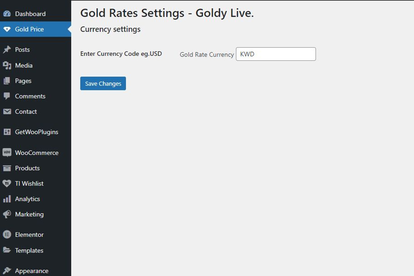Click the Pages document icon
Screen dimensions: 414x276
pyautogui.click(x=7, y=81)
